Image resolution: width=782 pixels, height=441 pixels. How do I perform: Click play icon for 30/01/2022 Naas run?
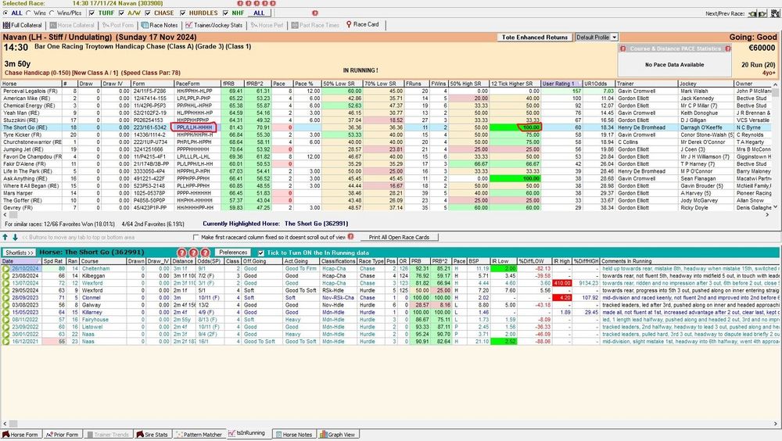(x=6, y=334)
